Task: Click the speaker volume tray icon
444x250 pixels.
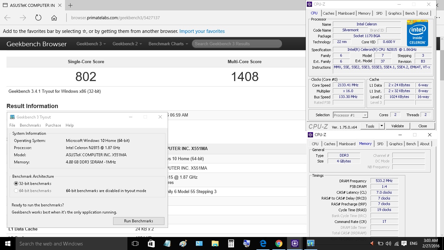Action: (x=388, y=243)
